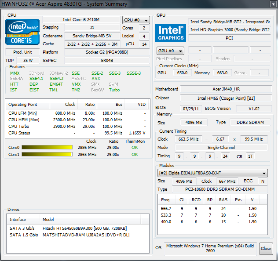Click the VID column header

point(137,105)
